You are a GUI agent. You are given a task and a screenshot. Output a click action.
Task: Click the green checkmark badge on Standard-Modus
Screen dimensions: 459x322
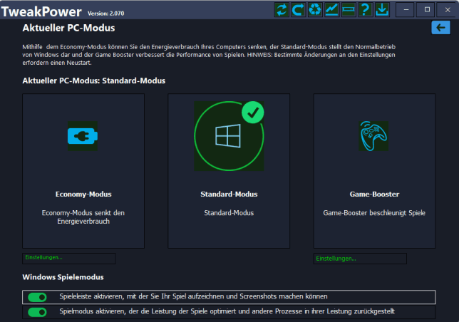pos(252,112)
